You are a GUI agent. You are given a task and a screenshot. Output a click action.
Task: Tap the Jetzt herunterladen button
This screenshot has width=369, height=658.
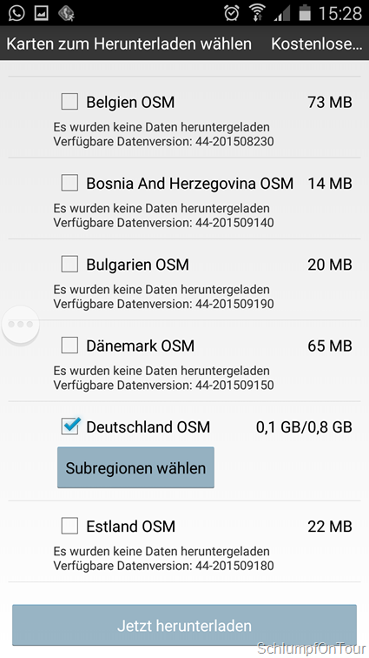[x=184, y=625]
